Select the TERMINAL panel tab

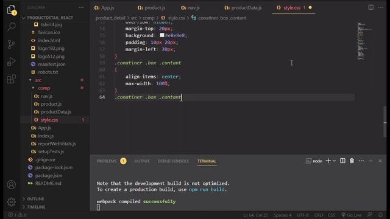click(207, 161)
